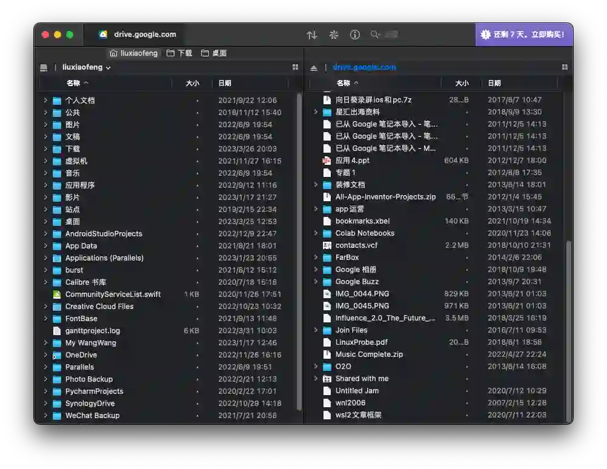Expand the Calibre 书库 folder
Image resolution: width=607 pixels, height=469 pixels.
[45, 282]
